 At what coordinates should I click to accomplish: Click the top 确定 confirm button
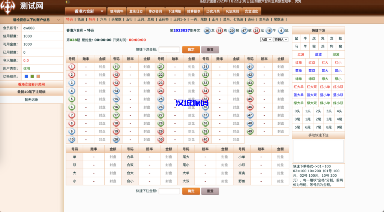click(191, 50)
